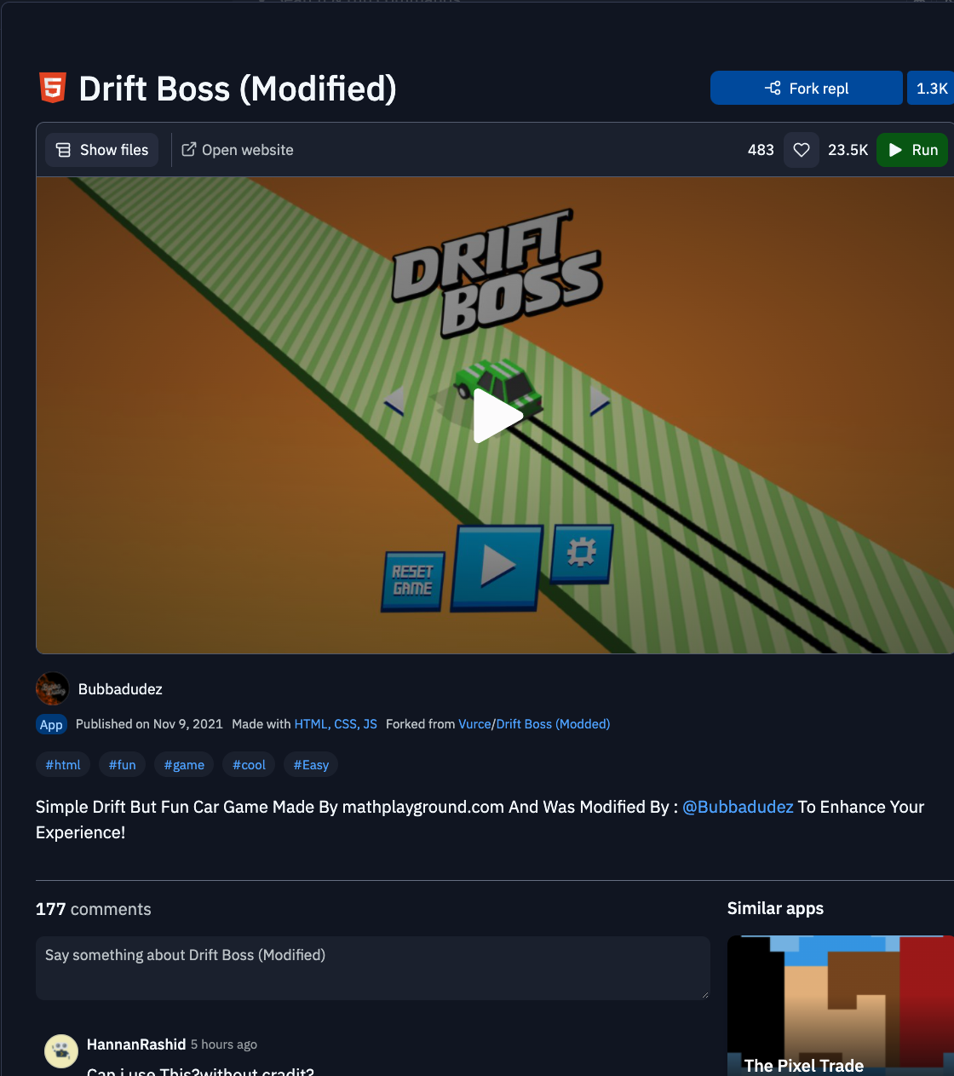Select the #html tag

[x=63, y=765]
